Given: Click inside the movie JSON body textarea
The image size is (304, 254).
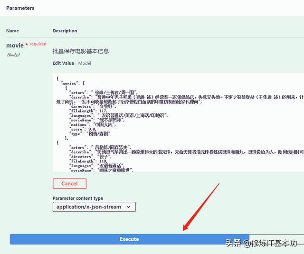Looking at the screenshot, I should click(x=179, y=122).
